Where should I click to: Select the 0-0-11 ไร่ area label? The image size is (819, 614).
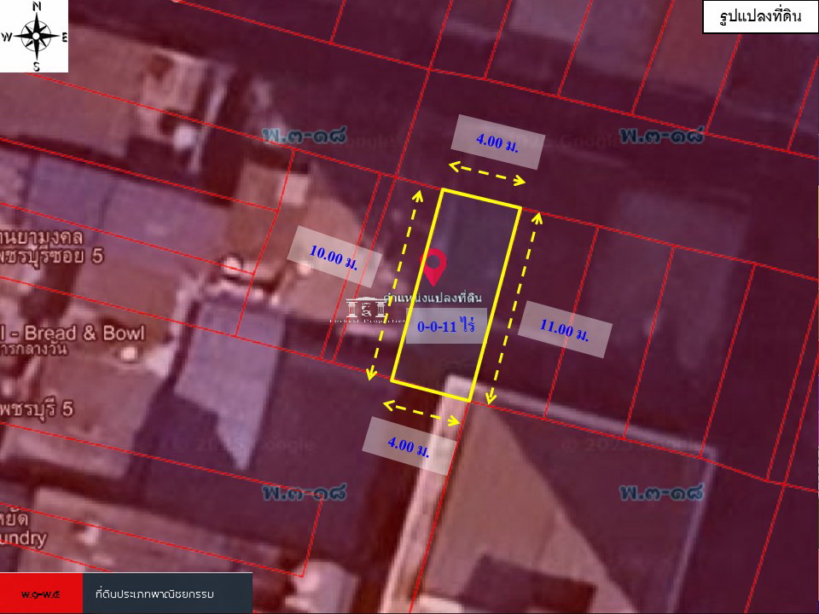pos(445,326)
